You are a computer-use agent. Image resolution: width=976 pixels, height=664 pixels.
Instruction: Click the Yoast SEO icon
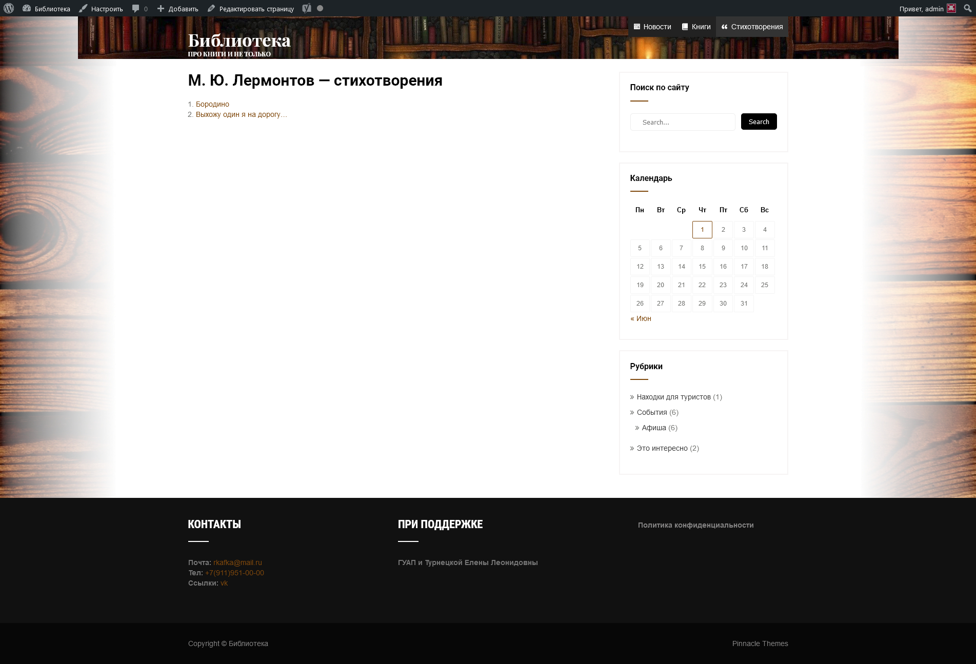point(307,8)
